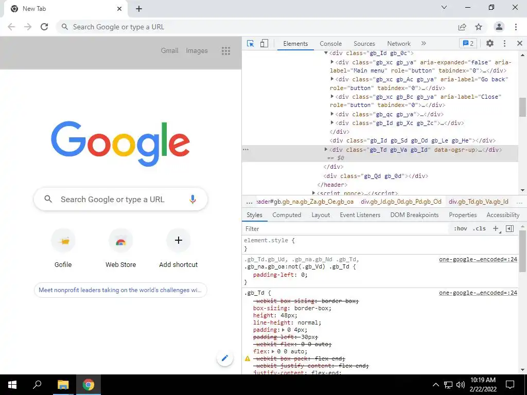
Task: Expand the Main menu div node
Action: pos(332,62)
